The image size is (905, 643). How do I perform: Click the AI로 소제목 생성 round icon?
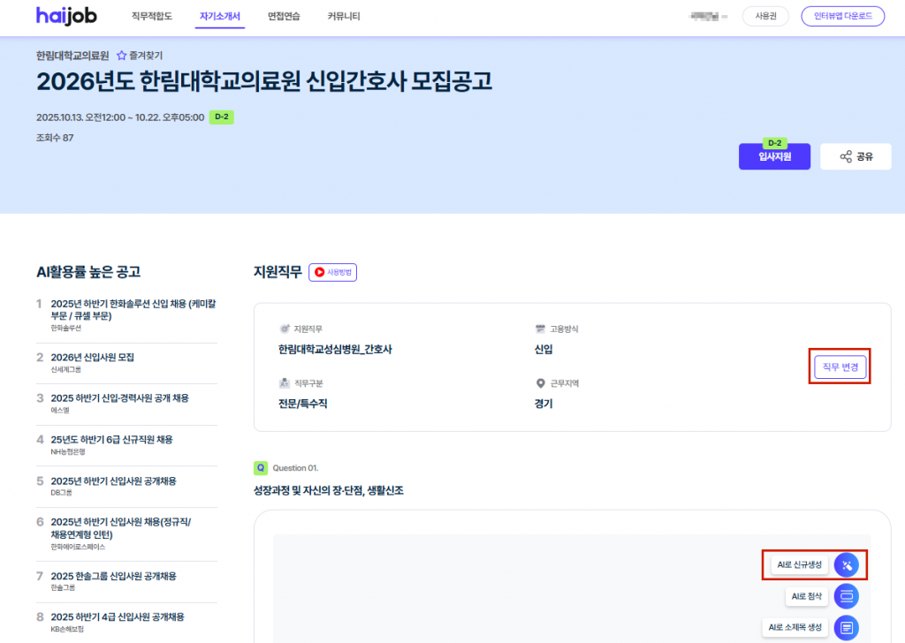click(846, 627)
